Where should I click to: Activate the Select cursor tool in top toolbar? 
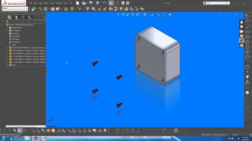111,3
